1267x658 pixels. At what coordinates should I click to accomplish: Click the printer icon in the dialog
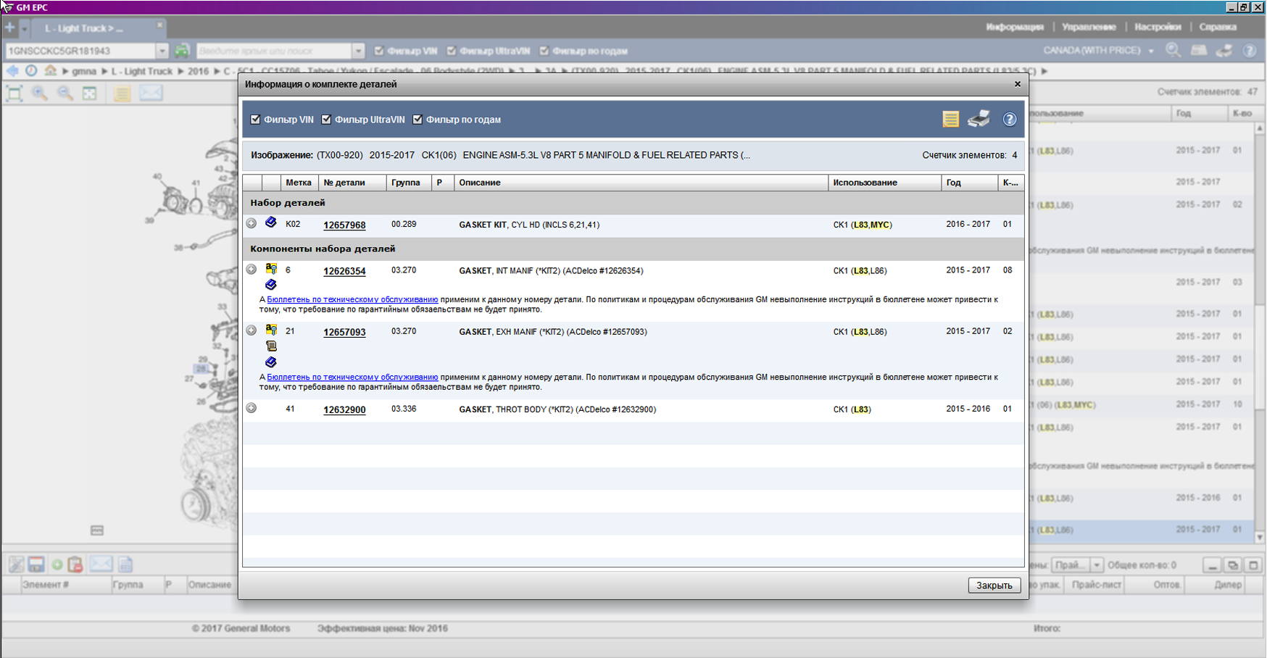coord(979,120)
